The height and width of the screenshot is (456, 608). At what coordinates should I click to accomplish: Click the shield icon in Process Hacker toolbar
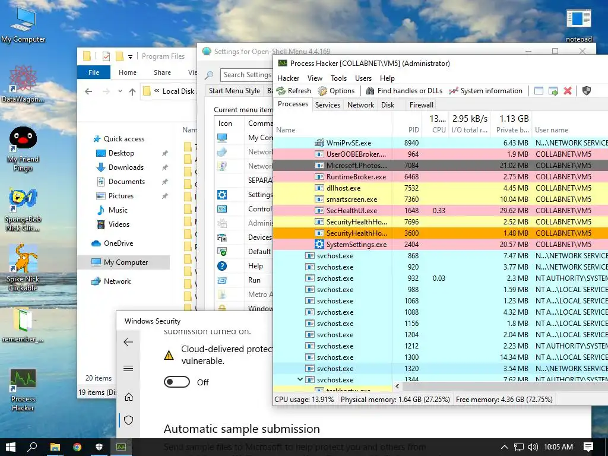pyautogui.click(x=586, y=91)
